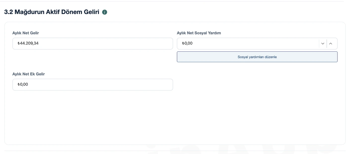Focus the Aylık Net Gelir input field
Viewport: 352px width, 154px height.
pyautogui.click(x=93, y=44)
